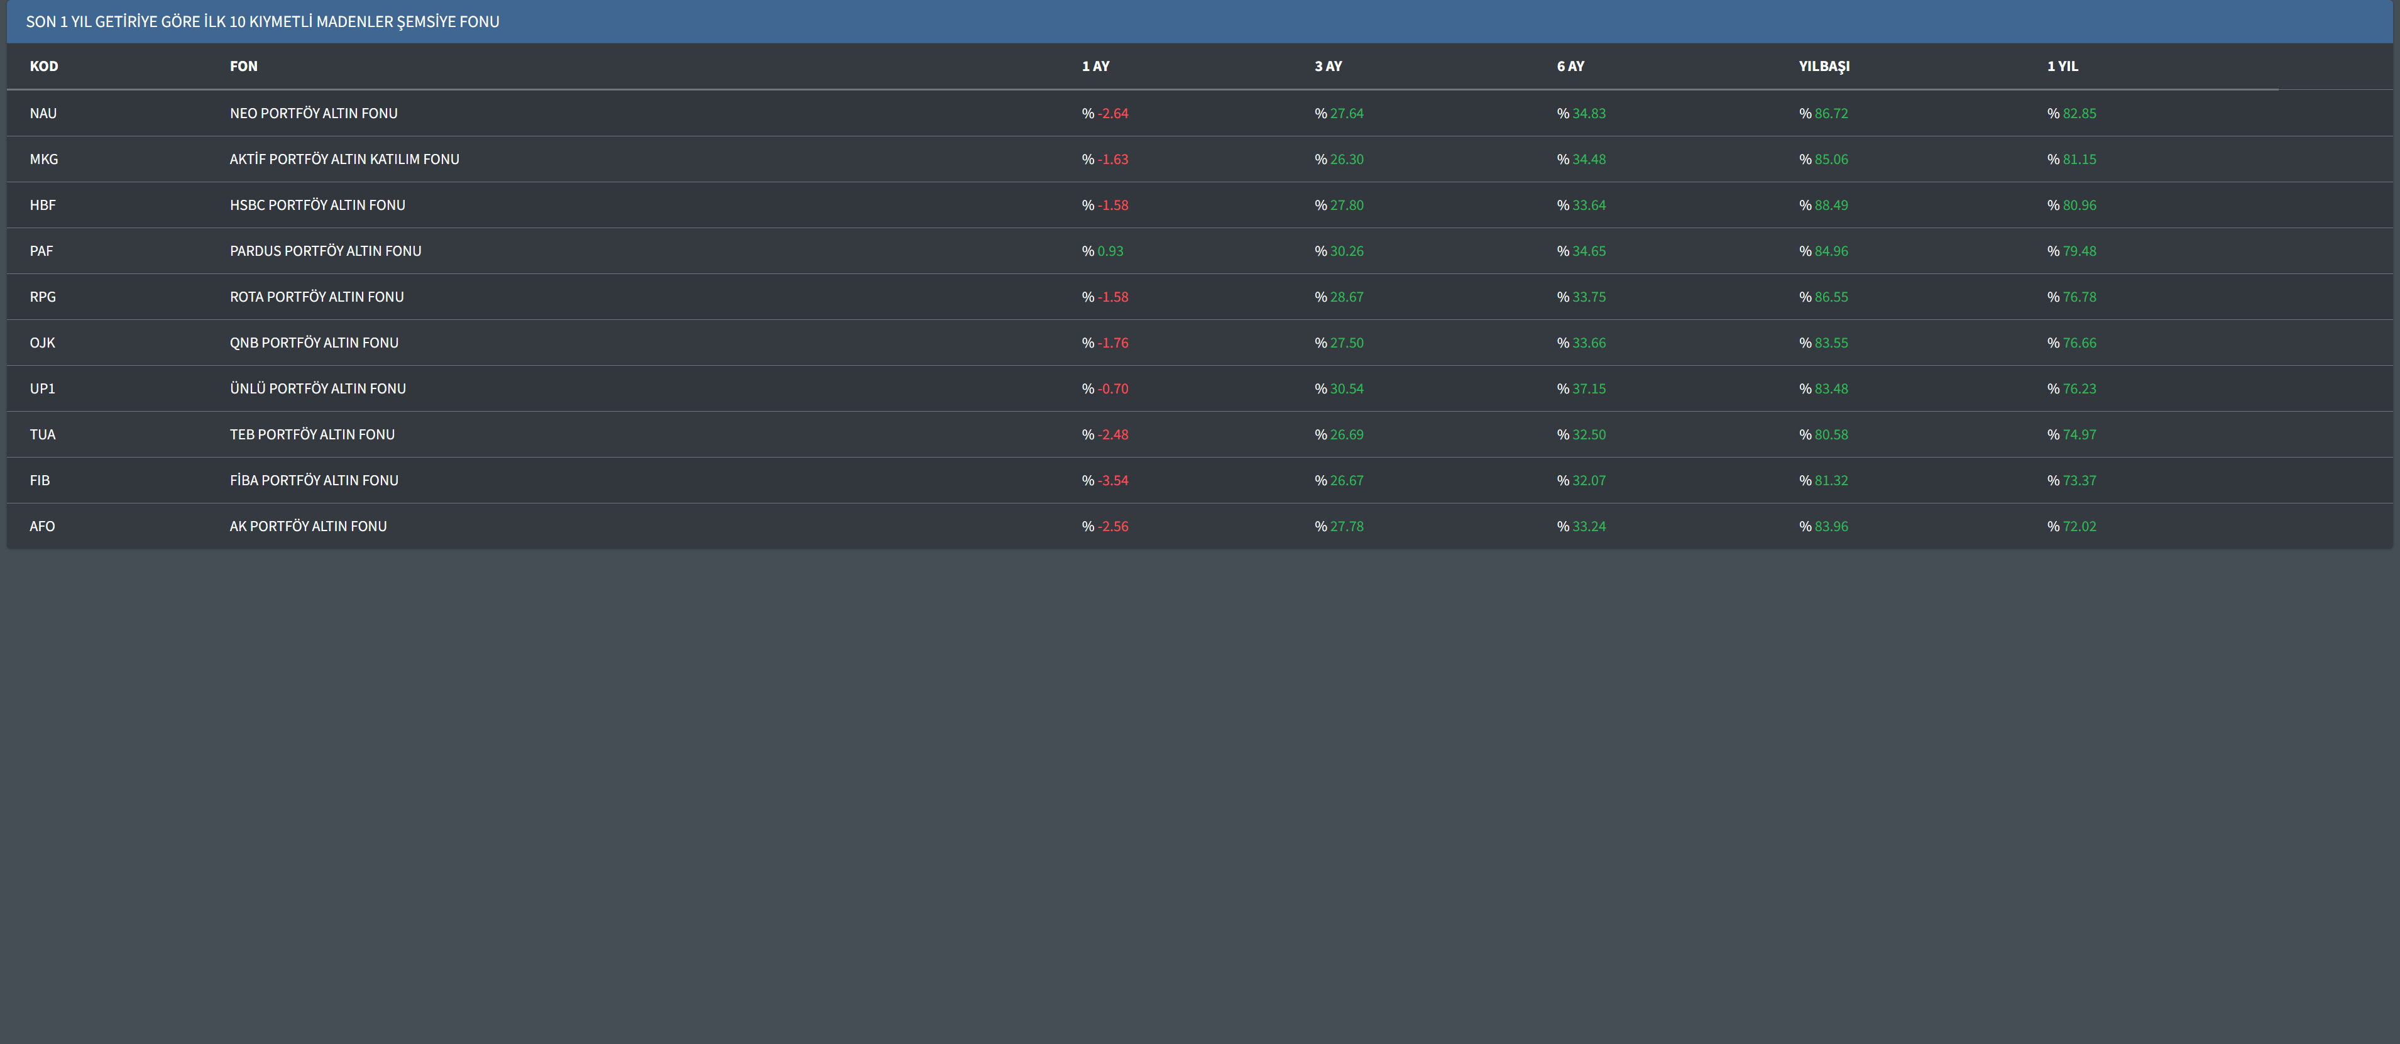The image size is (2400, 1044).
Task: Select QNB PORTFÖY ALTIN FONU
Action: click(x=313, y=343)
